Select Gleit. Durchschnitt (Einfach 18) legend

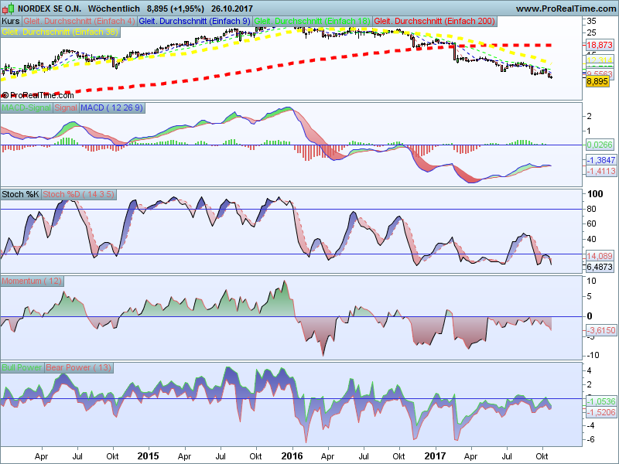(x=313, y=22)
